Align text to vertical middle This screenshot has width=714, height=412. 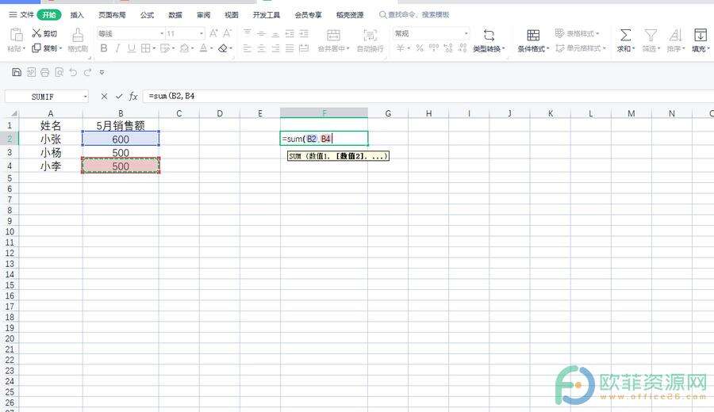click(261, 33)
